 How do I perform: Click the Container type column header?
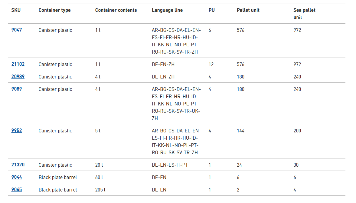pyautogui.click(x=54, y=10)
